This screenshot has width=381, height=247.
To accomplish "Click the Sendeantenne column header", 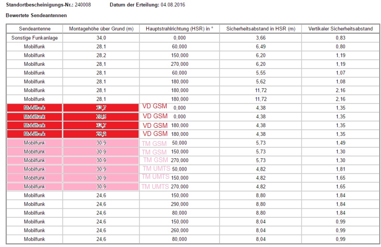I will [34, 29].
